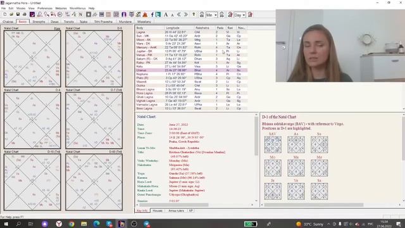Select the Uranus row in the table
This screenshot has height=228, width=405.
point(191,70)
